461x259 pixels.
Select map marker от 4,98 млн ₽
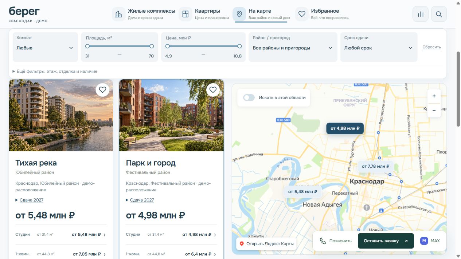tap(345, 128)
